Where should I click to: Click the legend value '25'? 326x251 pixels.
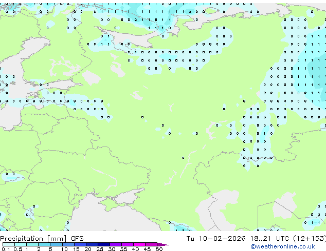(100, 249)
